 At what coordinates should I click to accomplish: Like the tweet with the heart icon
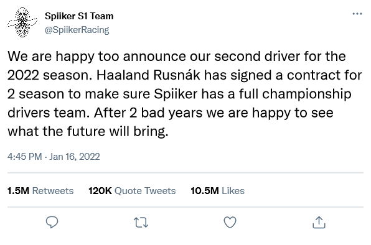230,223
